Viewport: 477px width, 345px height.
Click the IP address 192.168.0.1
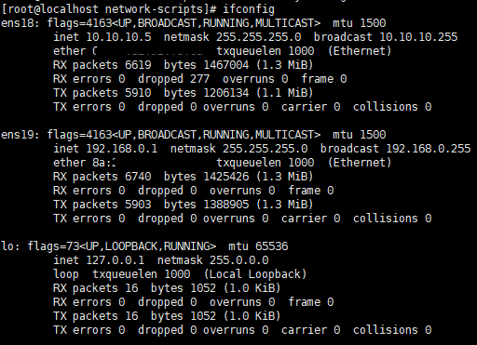[122, 149]
